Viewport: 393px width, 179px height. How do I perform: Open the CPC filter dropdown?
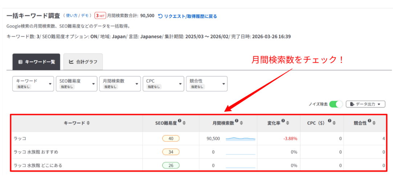[163, 84]
